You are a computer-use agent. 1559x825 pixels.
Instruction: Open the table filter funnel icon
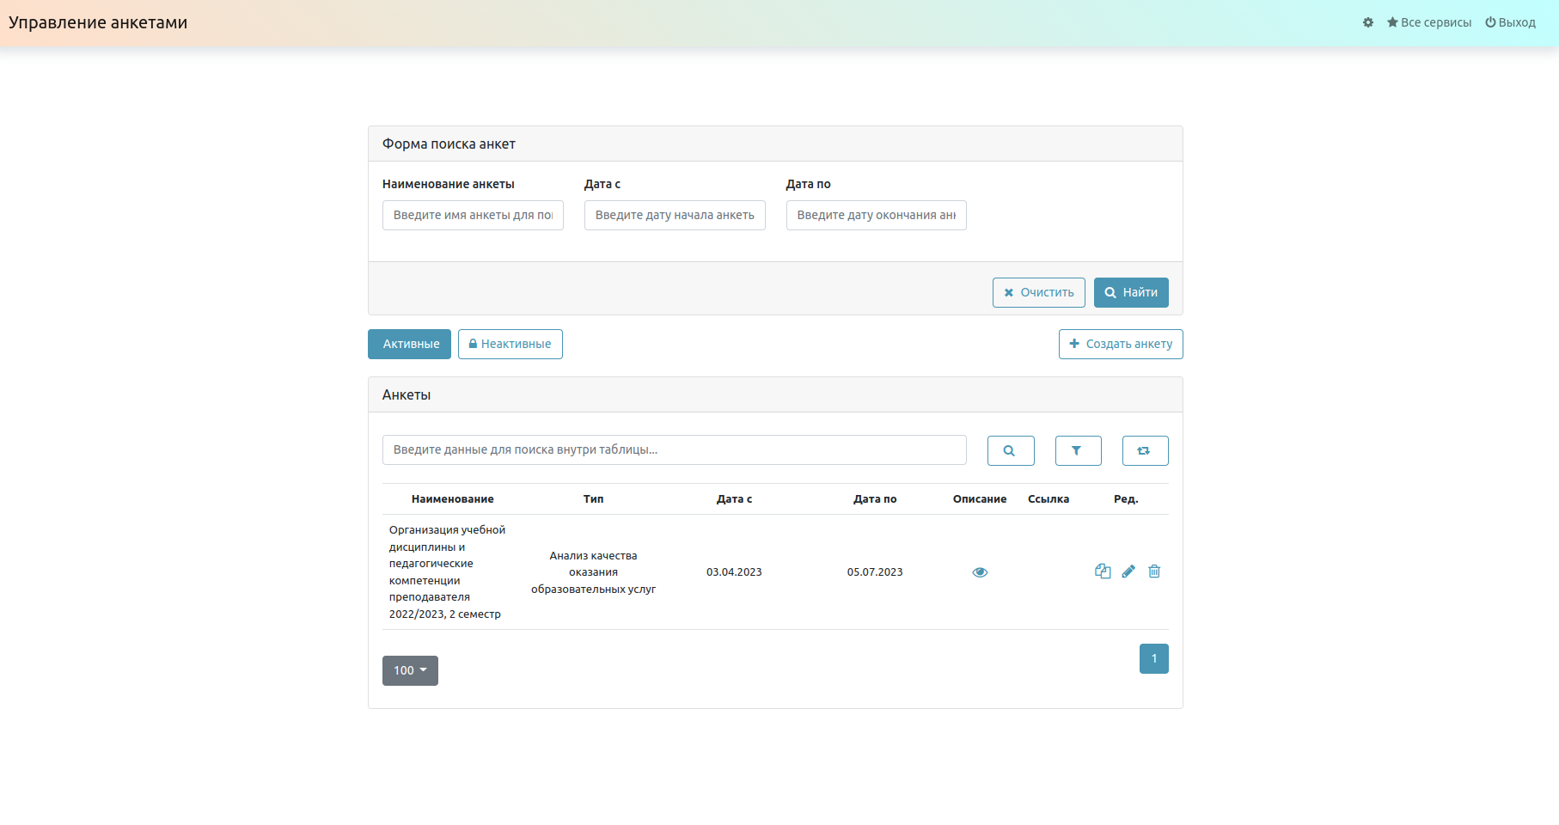click(1079, 450)
